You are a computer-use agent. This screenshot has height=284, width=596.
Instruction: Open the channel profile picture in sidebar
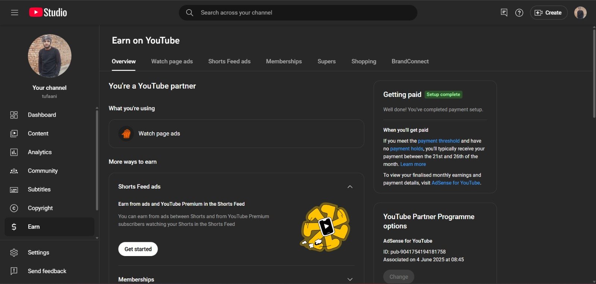click(x=50, y=56)
